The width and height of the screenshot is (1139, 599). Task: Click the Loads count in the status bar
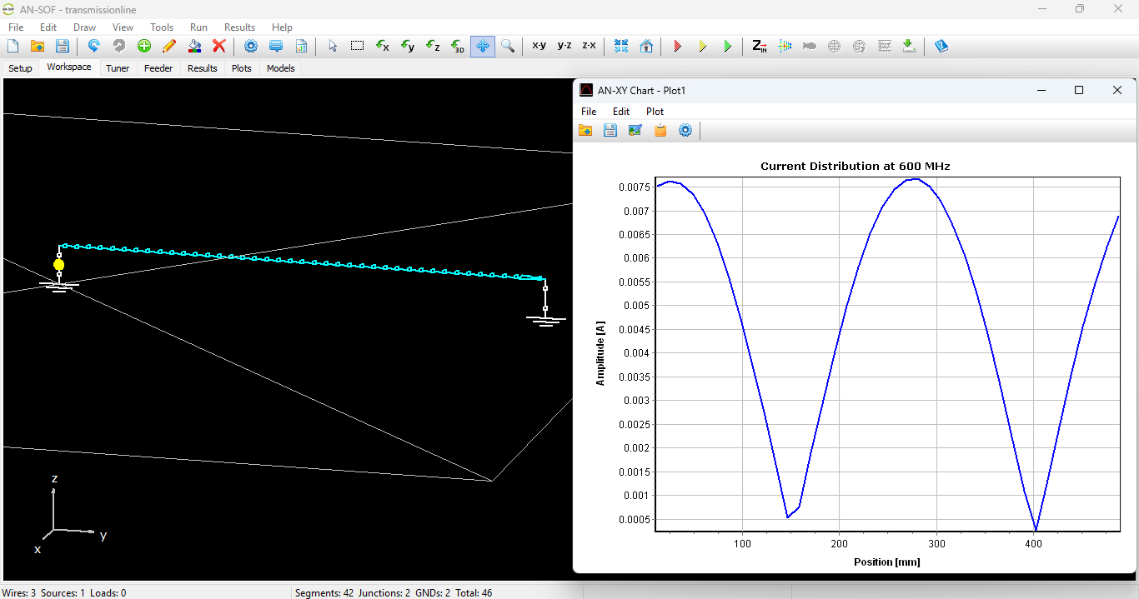(x=108, y=592)
